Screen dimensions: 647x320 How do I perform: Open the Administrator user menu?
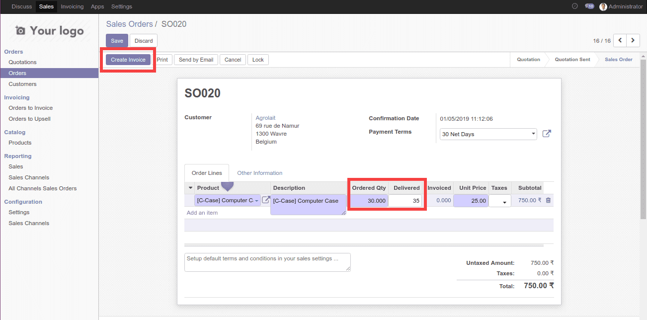click(x=621, y=6)
